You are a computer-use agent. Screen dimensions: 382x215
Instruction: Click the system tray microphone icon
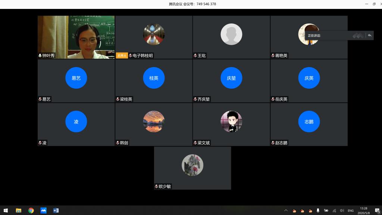[x=318, y=211]
